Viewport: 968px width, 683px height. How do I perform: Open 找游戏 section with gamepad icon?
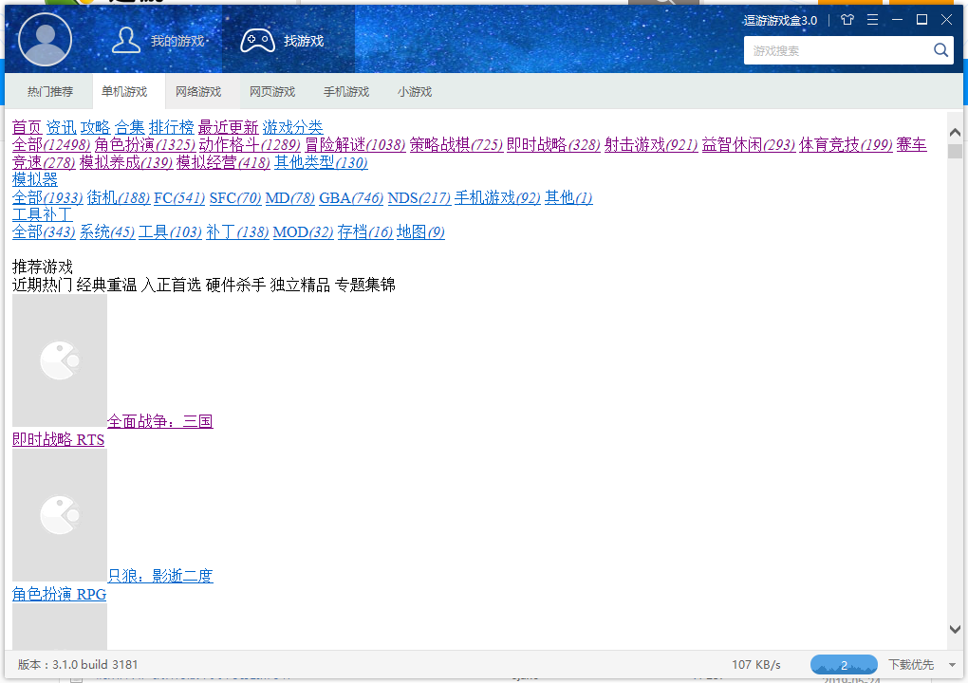tap(283, 41)
